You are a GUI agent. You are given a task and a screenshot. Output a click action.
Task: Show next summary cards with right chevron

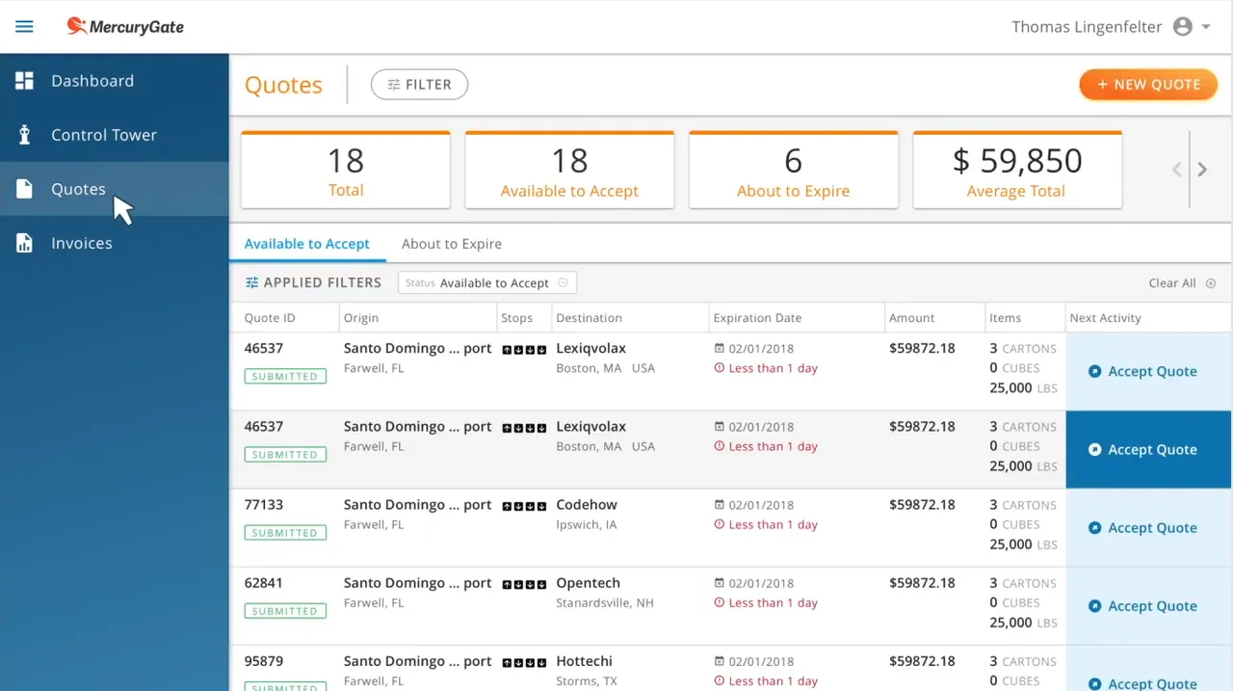click(1202, 170)
